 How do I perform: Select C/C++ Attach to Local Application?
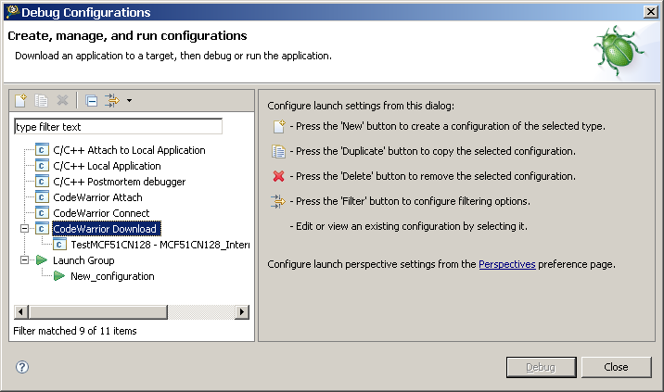pos(129,150)
